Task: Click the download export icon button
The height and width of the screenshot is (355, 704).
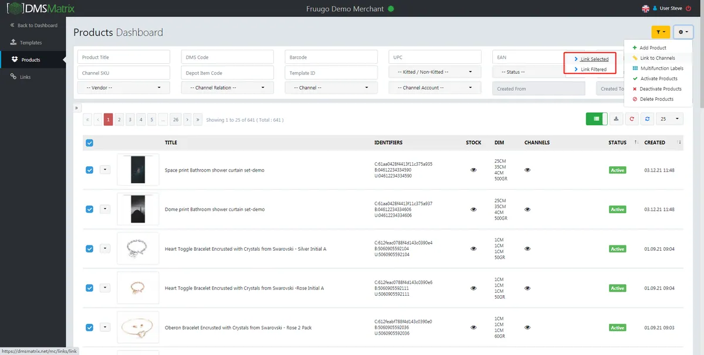Action: [616, 119]
